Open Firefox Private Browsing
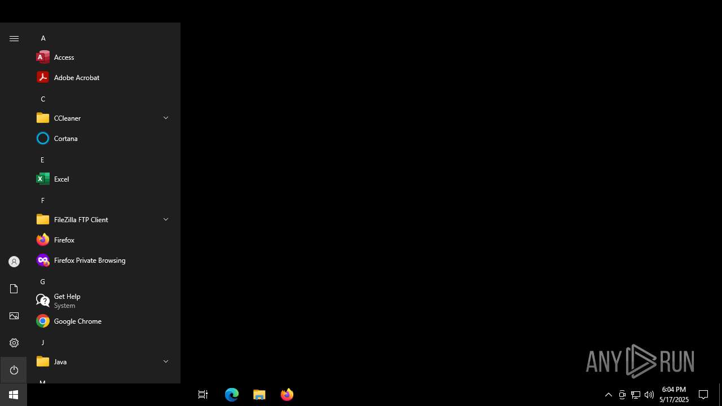The height and width of the screenshot is (406, 722). click(104, 260)
